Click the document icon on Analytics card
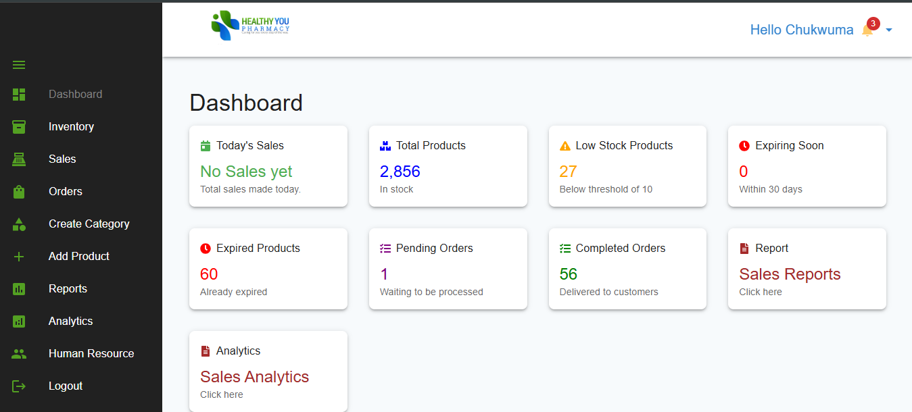912x412 pixels. [x=206, y=351]
